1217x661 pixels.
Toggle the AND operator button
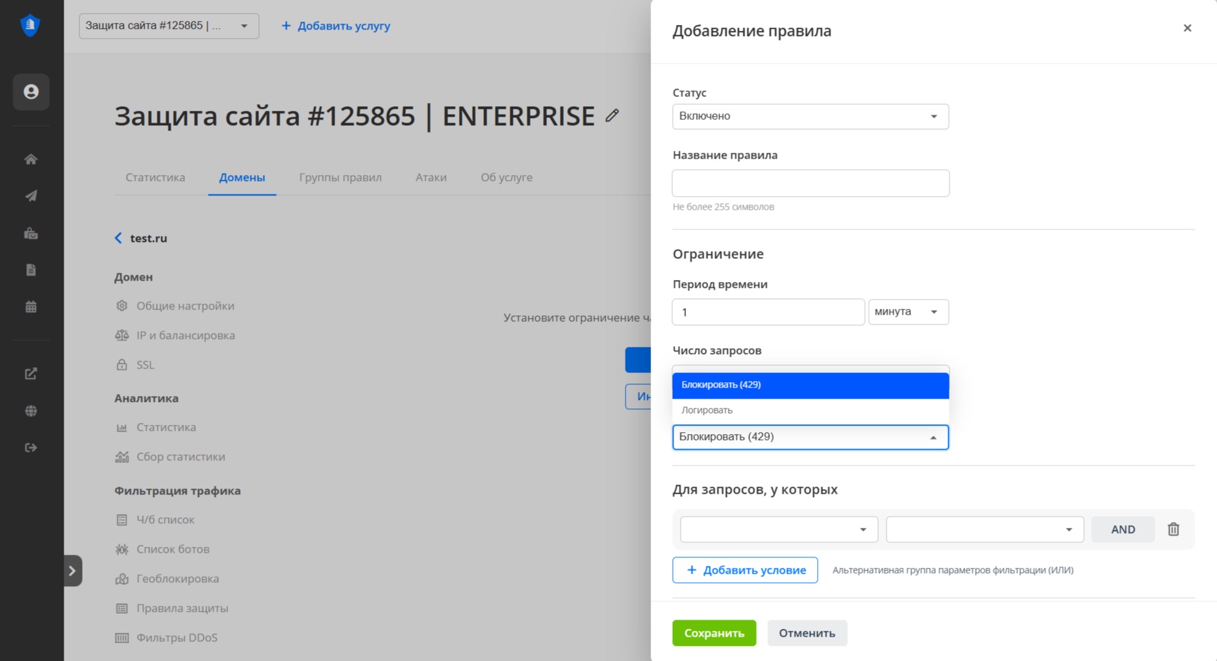(x=1123, y=529)
